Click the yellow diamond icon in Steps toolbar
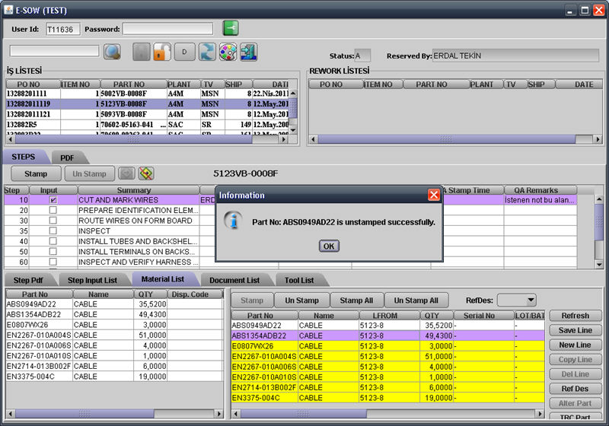The width and height of the screenshot is (609, 426). point(146,173)
